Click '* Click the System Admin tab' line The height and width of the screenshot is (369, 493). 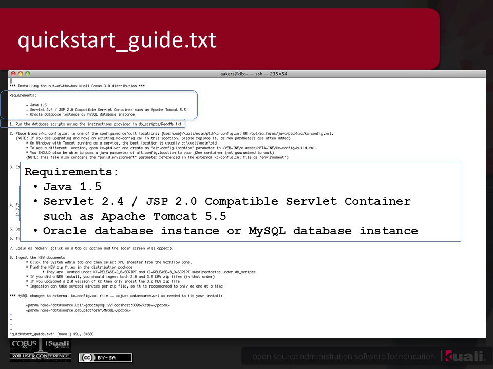109,262
